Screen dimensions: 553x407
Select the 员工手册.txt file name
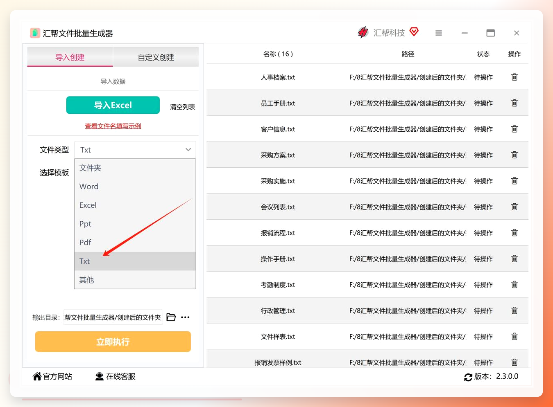pyautogui.click(x=278, y=103)
